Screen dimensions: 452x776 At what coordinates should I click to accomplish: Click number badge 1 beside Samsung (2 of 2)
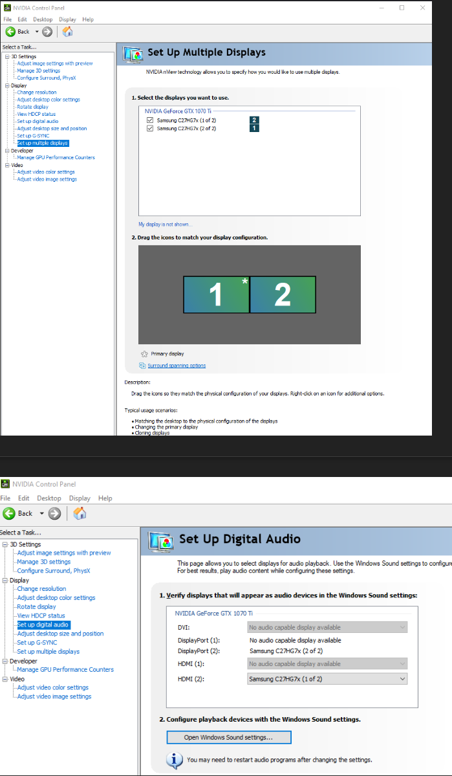click(x=254, y=128)
